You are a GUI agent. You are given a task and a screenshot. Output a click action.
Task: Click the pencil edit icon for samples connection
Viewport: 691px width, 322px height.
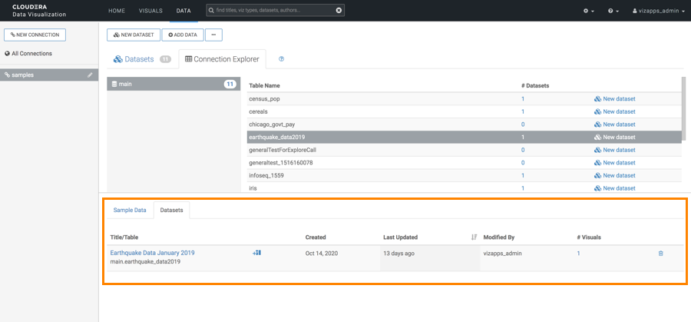(90, 75)
